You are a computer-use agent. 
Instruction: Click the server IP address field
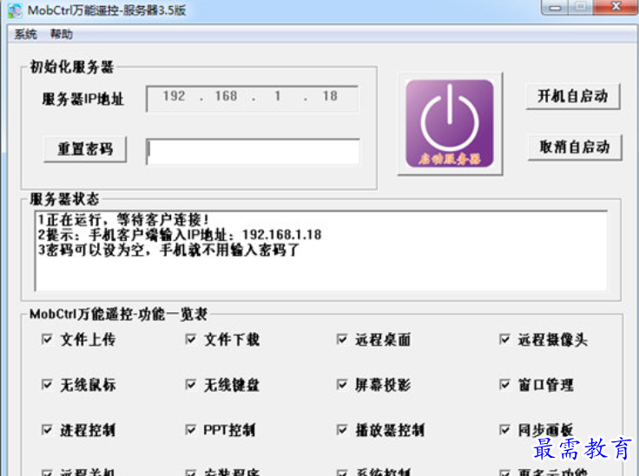252,98
